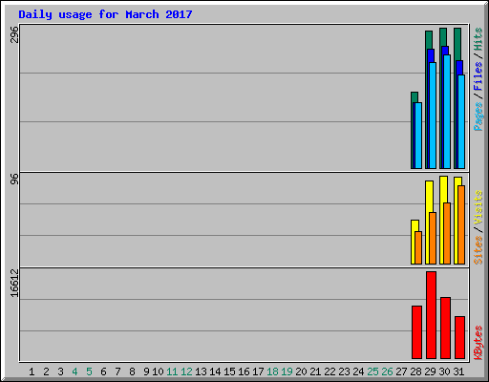Click the 'Daily usage for March 2017' title
The width and height of the screenshot is (489, 382).
click(105, 14)
